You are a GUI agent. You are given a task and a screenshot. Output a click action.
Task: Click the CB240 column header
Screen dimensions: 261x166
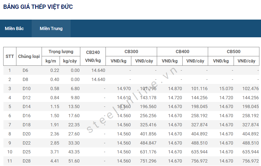(93, 56)
